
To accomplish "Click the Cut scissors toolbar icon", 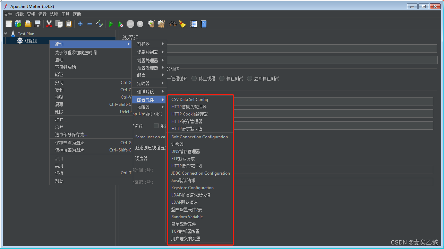I will (x=49, y=24).
